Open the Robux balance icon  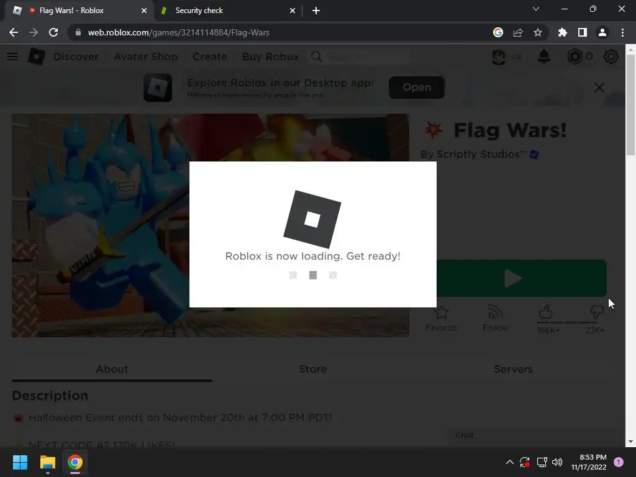point(575,57)
